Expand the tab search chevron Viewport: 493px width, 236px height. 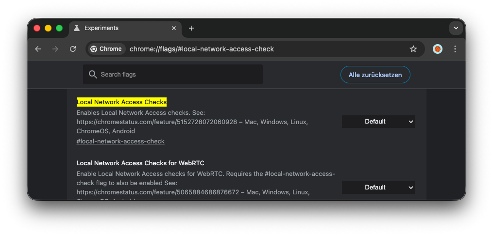pyautogui.click(x=456, y=28)
